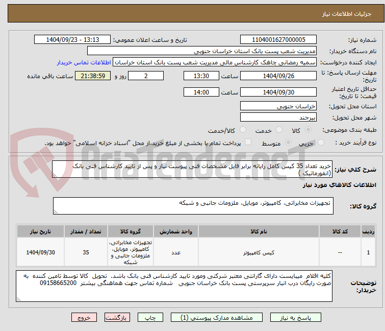Screen dimensions: 385x331
Task: Click the گروه کالا textbox
Action: tap(193, 206)
